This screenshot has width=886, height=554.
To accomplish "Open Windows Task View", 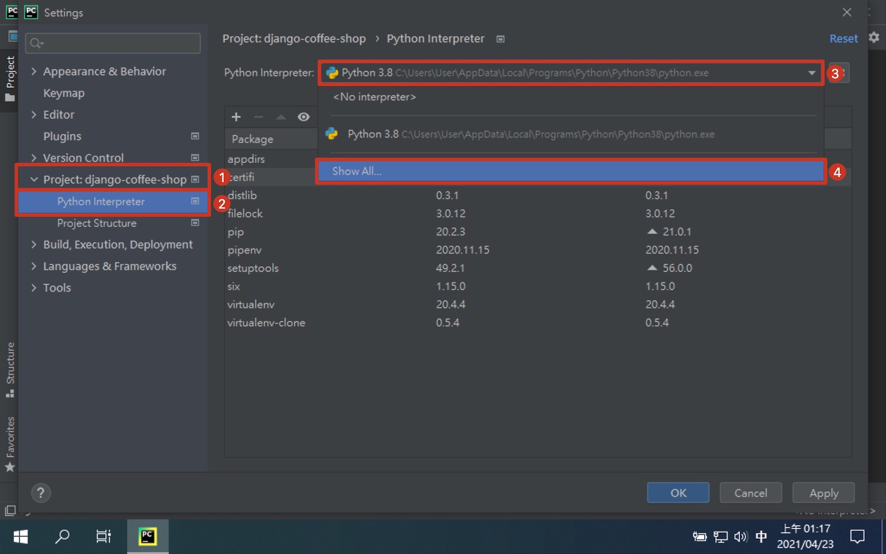I will [x=104, y=536].
